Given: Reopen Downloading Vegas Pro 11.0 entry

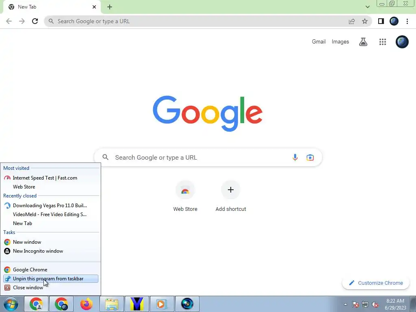Looking at the screenshot, I should (51, 205).
